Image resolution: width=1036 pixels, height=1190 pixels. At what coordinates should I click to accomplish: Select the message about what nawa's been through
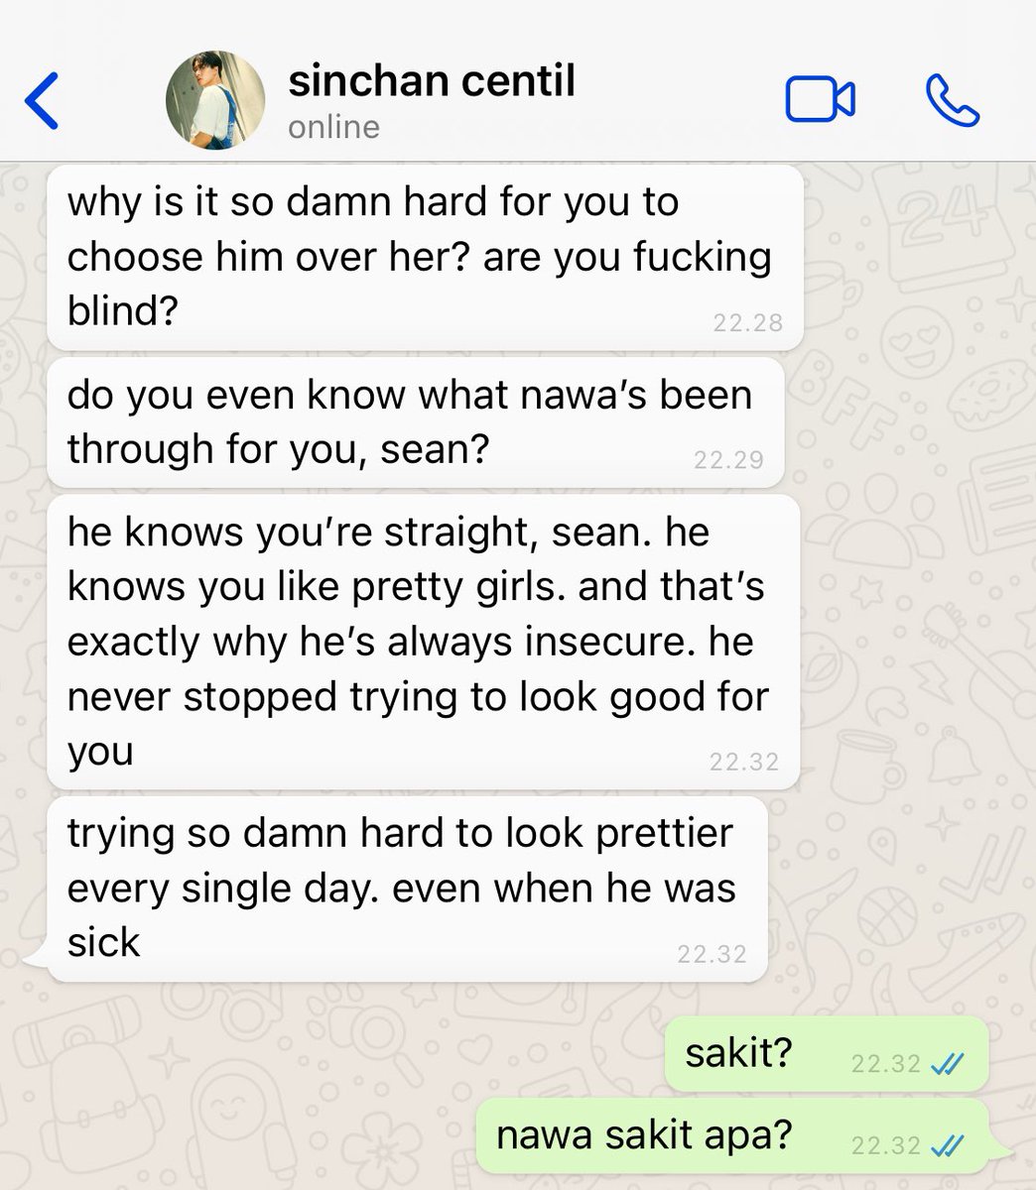(x=416, y=422)
